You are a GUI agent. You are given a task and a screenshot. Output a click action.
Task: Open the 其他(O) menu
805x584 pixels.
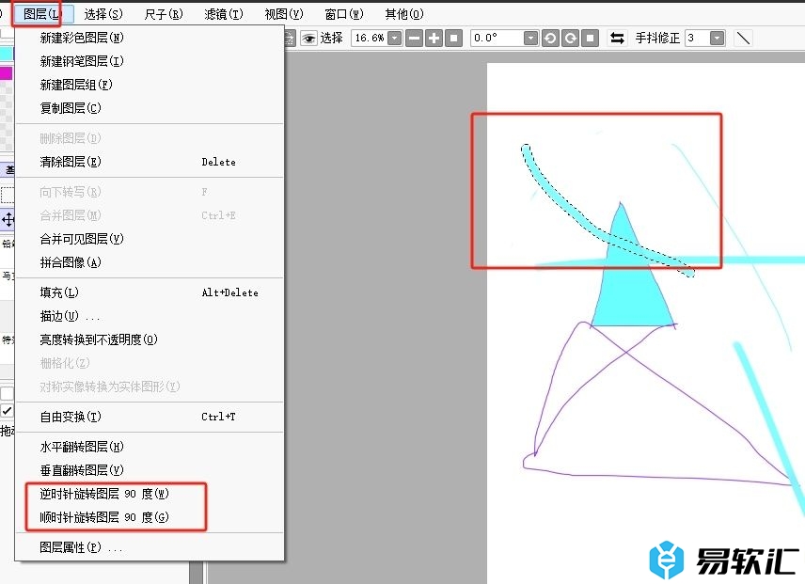404,14
